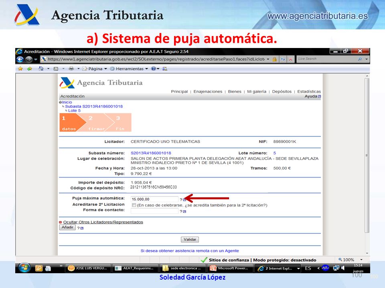385x288 pixels.
Task: Open Mi galería section
Action: coord(257,91)
